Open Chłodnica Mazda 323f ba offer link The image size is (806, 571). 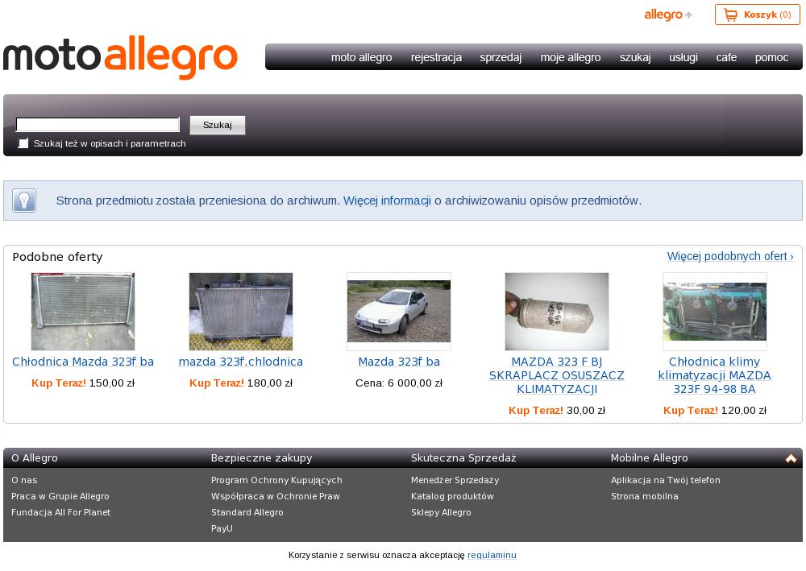[83, 362]
